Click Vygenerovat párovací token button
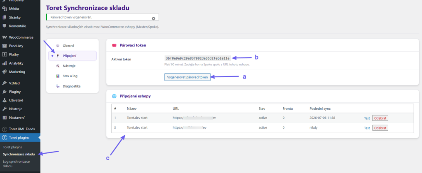This screenshot has width=422, height=173. (188, 77)
